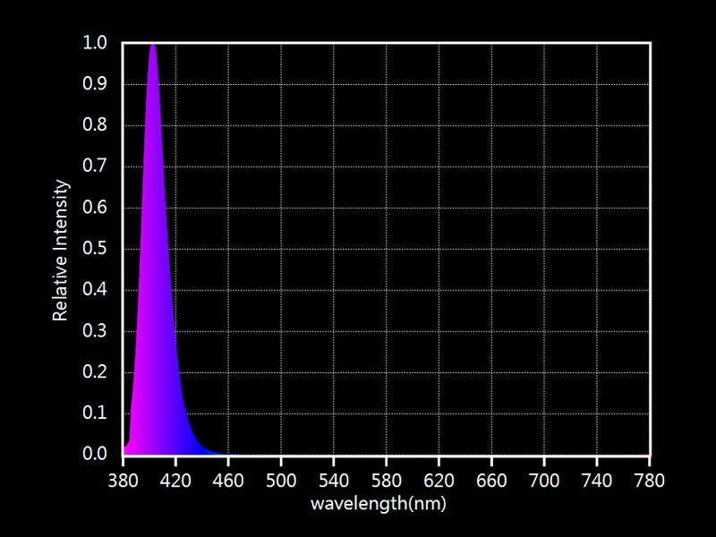Image resolution: width=716 pixels, height=537 pixels.
Task: Pick the 500 wavelength tick label
Action: (x=281, y=481)
